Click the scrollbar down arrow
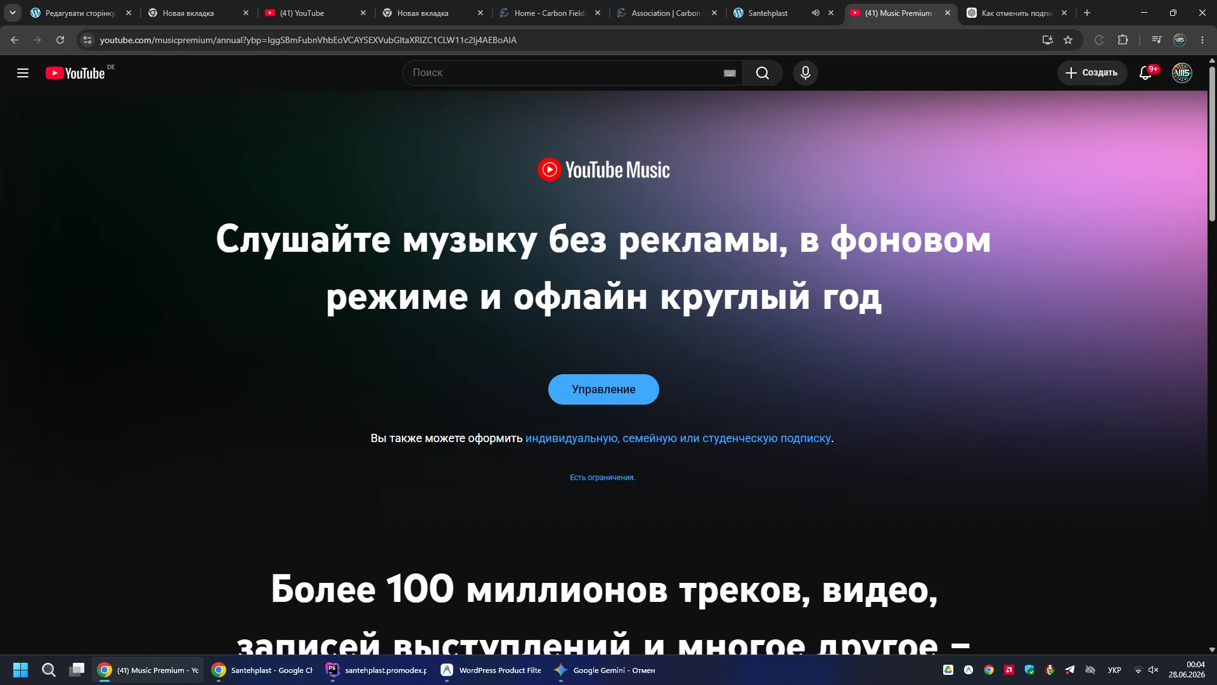Viewport: 1217px width, 685px height. click(1212, 649)
